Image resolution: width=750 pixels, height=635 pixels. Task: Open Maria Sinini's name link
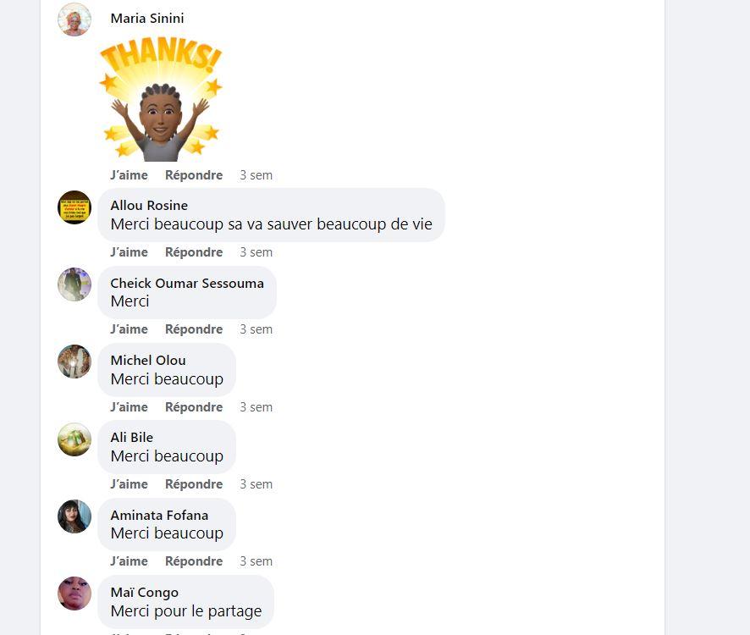coord(147,18)
